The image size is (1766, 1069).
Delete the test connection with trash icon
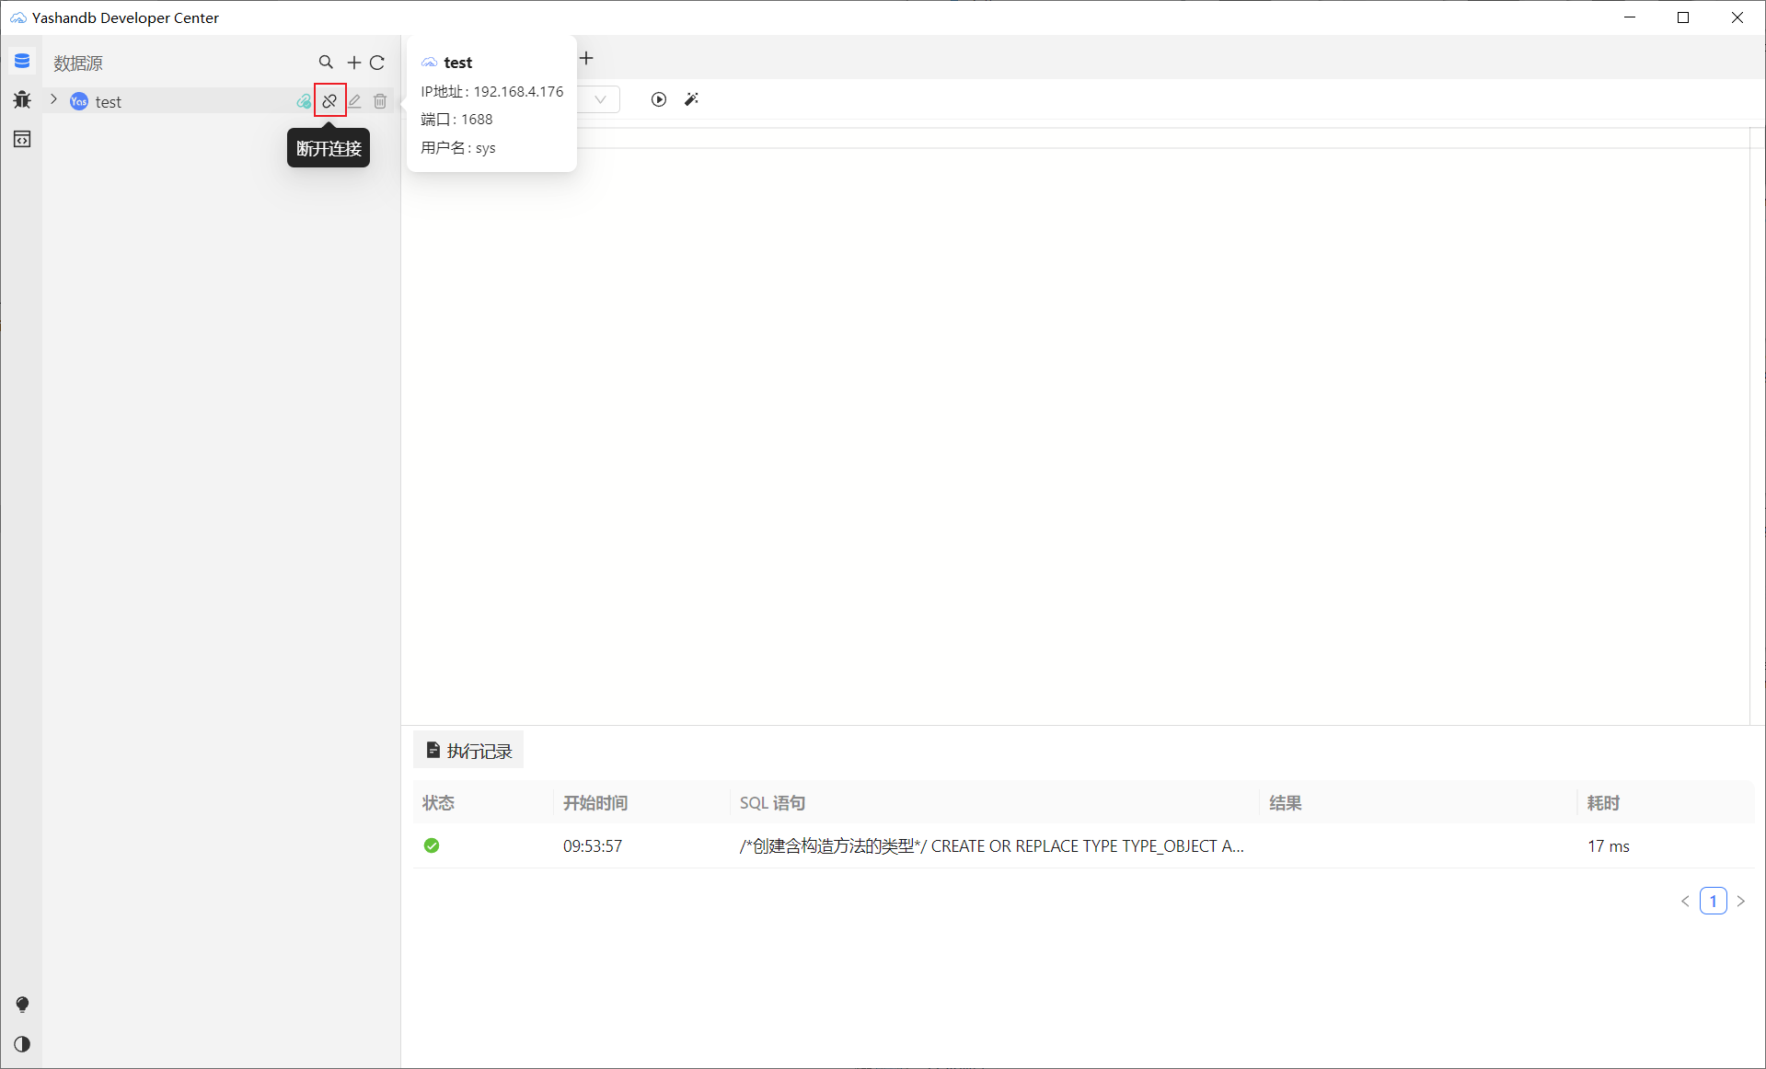(380, 101)
